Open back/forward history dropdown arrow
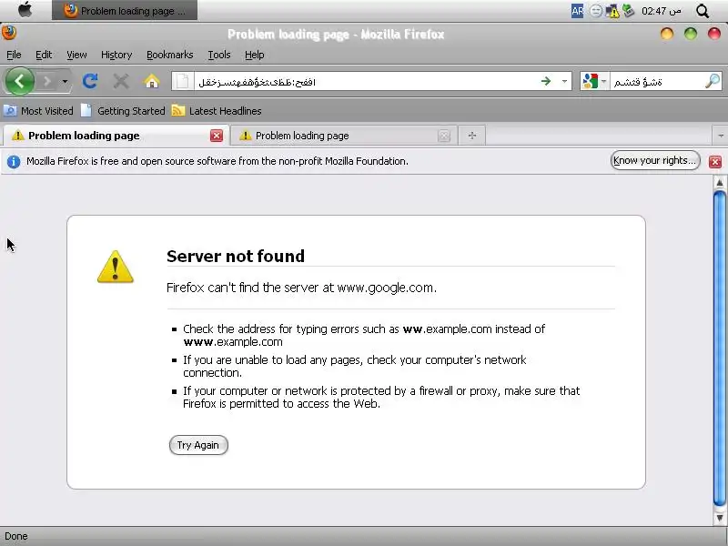728x546 pixels. pos(65,82)
